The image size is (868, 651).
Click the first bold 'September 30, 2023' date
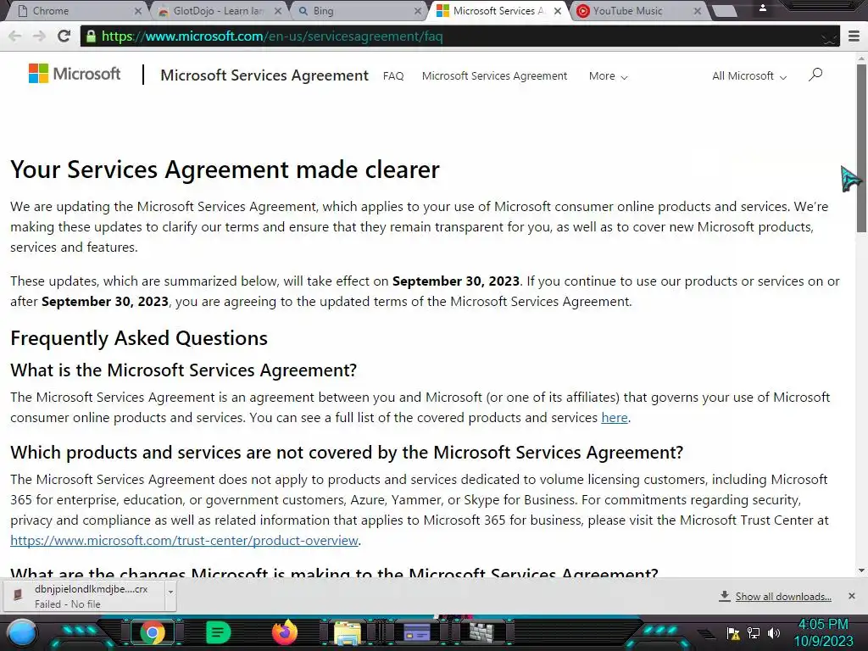(455, 281)
